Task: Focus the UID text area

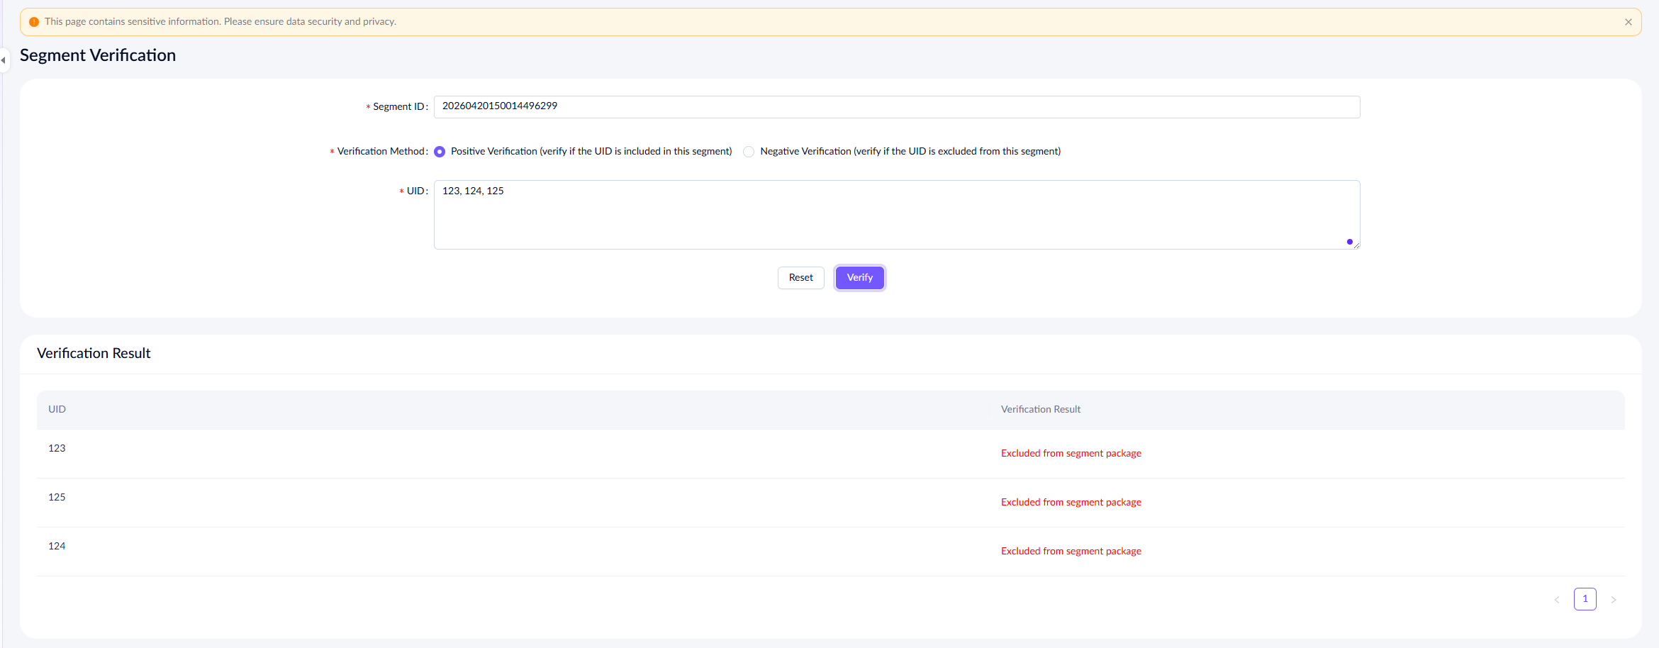Action: coord(896,214)
